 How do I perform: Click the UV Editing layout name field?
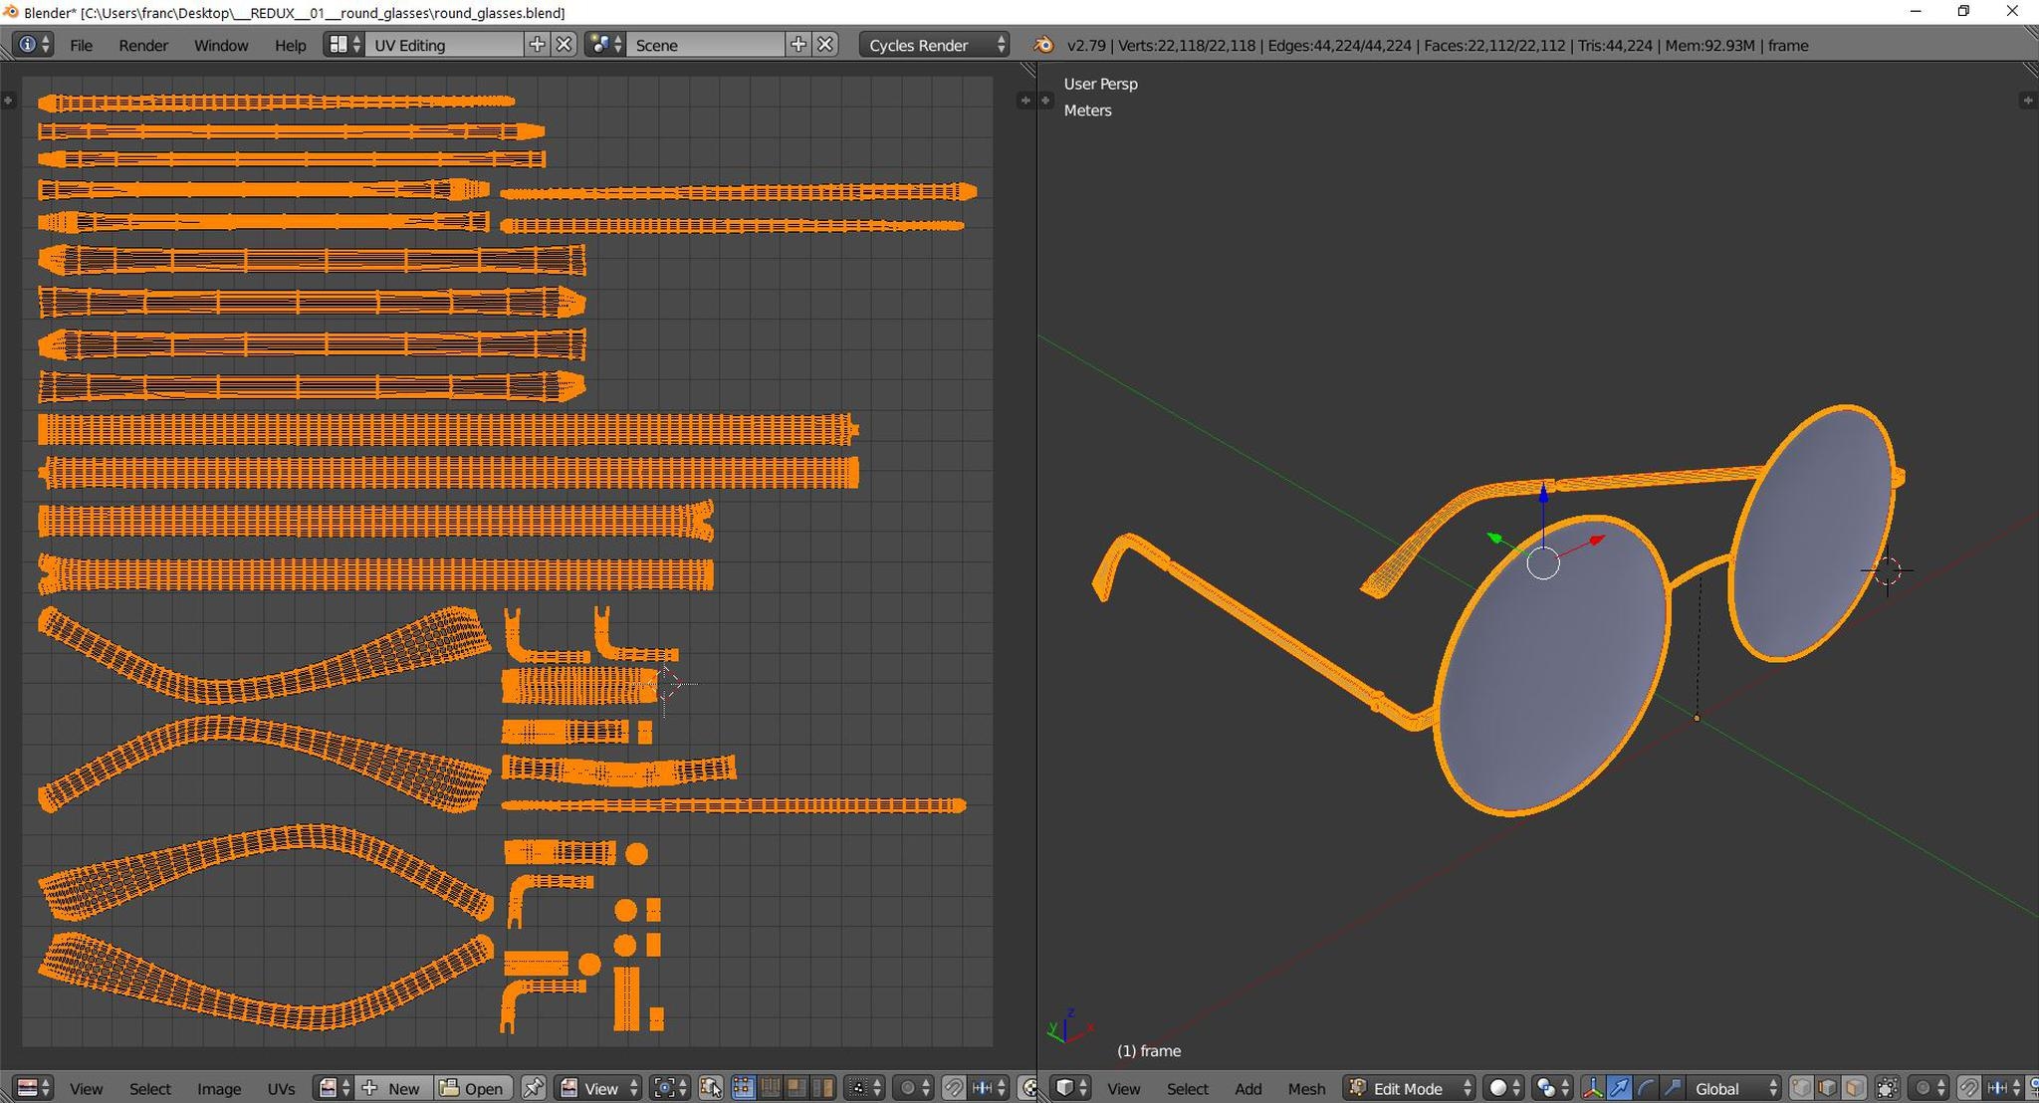[x=444, y=45]
